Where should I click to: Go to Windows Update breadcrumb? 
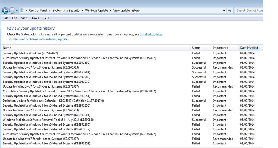[x=96, y=11]
